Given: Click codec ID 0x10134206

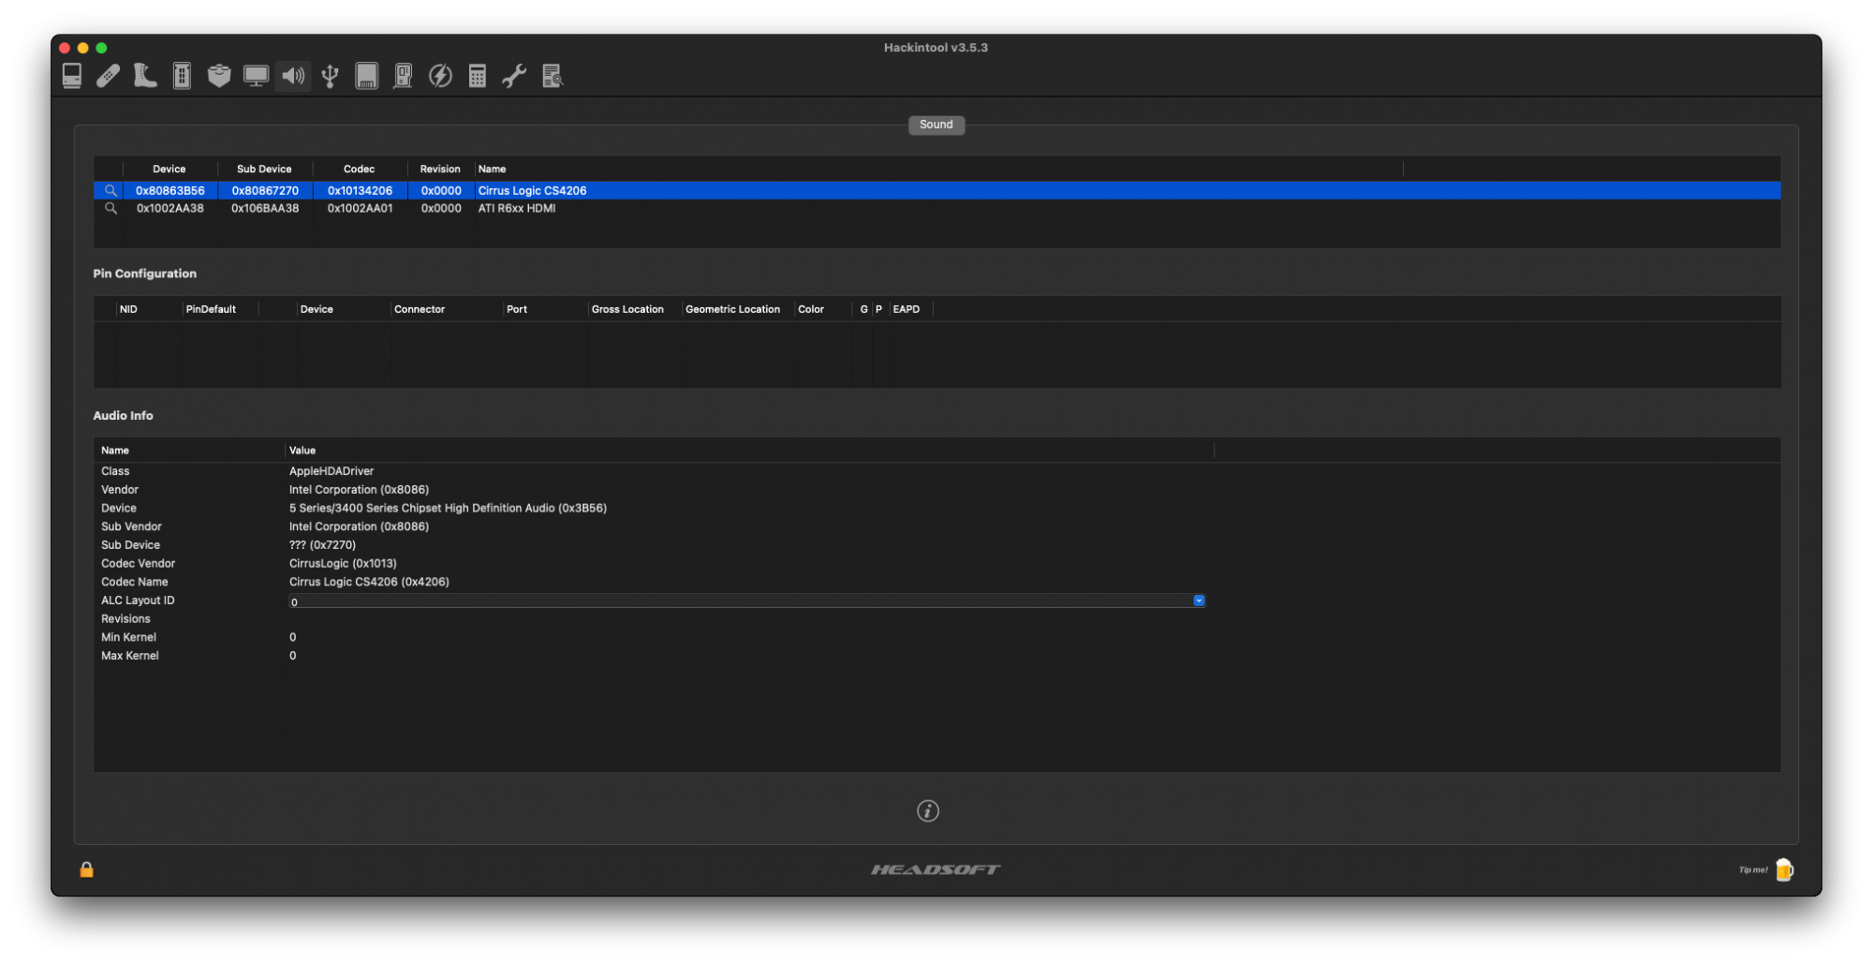Looking at the screenshot, I should (x=360, y=190).
